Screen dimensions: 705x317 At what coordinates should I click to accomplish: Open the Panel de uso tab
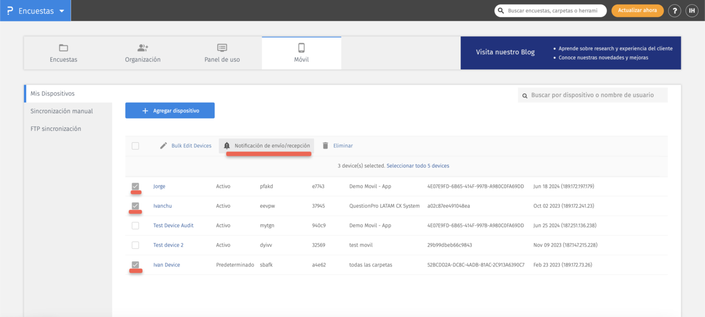click(222, 53)
